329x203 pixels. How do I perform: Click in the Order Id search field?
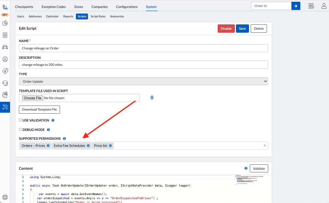coord(271,6)
